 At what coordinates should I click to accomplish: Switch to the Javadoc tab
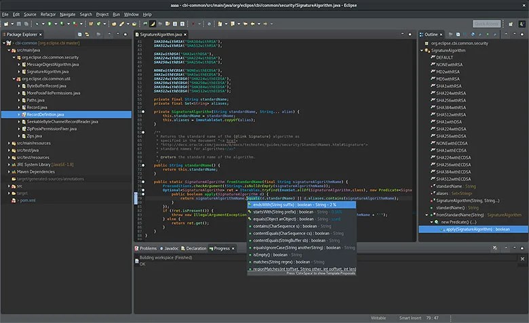click(170, 249)
